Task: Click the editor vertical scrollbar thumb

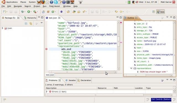Action: coord(119,41)
